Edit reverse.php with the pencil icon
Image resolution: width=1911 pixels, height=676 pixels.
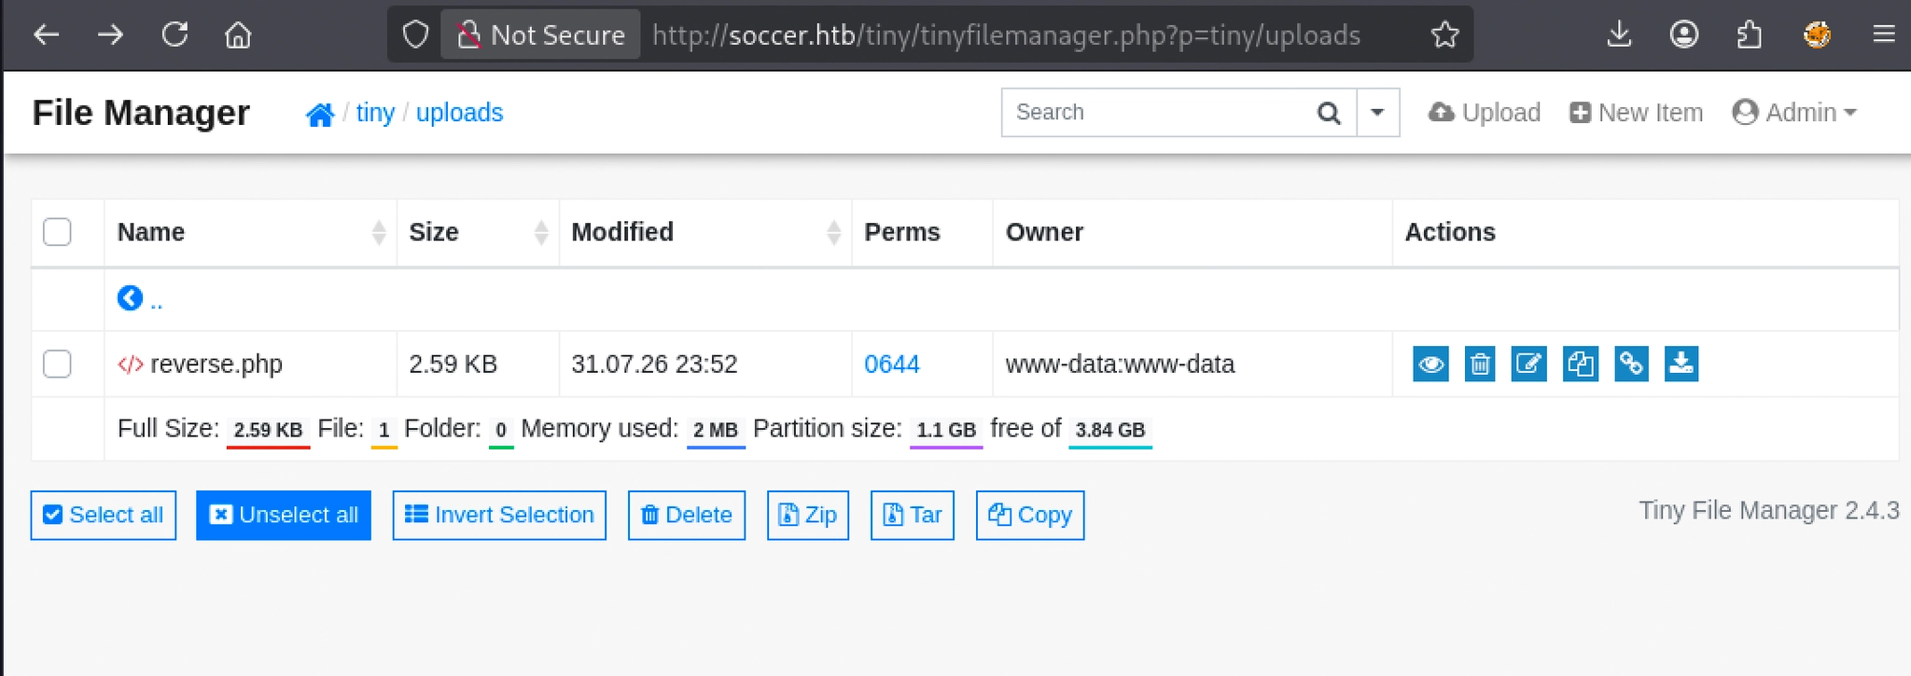[x=1529, y=364]
